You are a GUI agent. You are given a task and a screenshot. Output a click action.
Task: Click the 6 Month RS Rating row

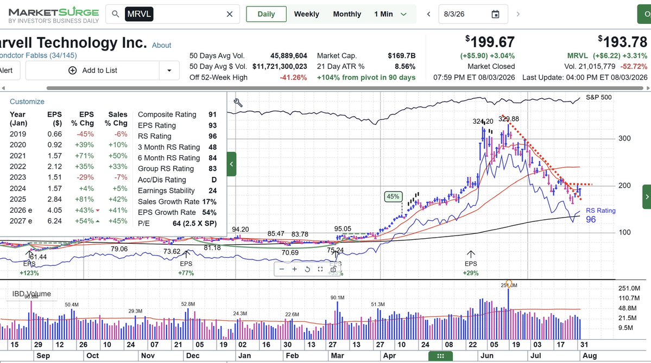[178, 158]
